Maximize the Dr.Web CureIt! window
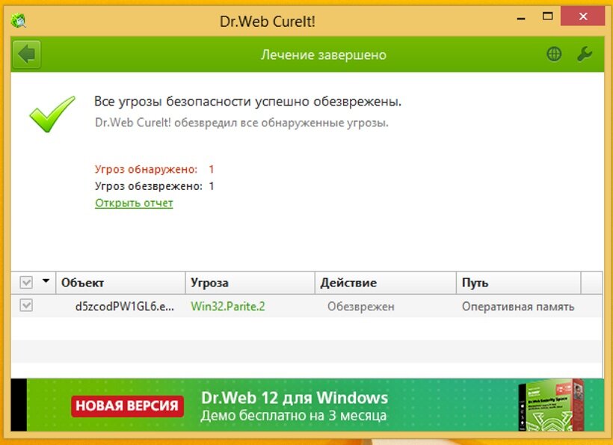This screenshot has height=445, width=613. pyautogui.click(x=548, y=16)
